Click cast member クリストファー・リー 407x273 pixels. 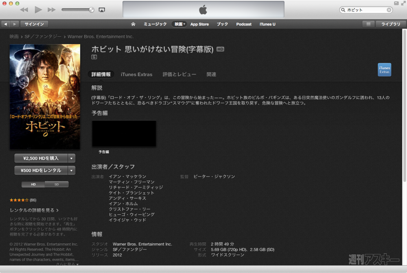pos(129,209)
